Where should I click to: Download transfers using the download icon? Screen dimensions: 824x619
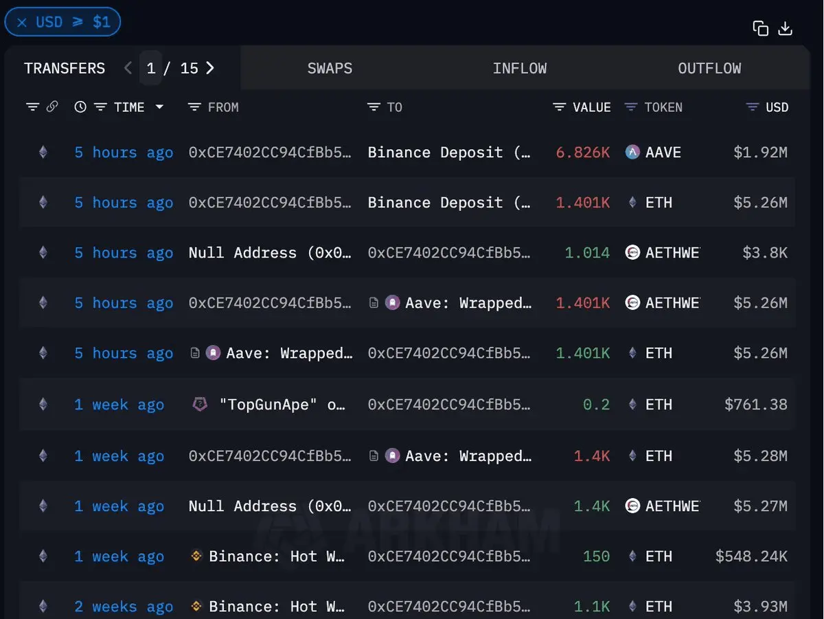coord(786,28)
